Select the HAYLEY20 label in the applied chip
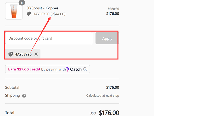The width and height of the screenshot is (203, 116). (x=23, y=54)
